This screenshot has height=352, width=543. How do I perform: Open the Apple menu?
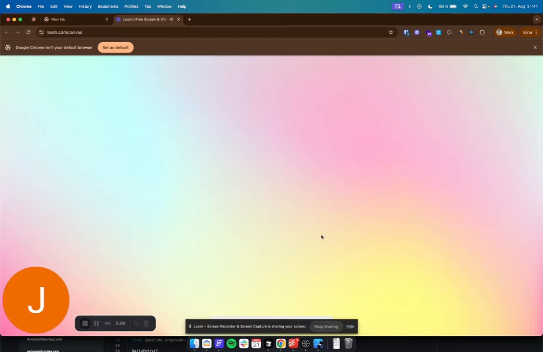(x=8, y=6)
